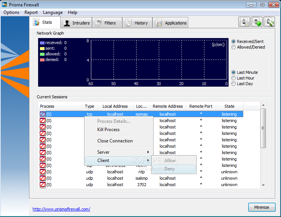Open the Language menu
This screenshot has height=217, width=281.
(x=53, y=12)
